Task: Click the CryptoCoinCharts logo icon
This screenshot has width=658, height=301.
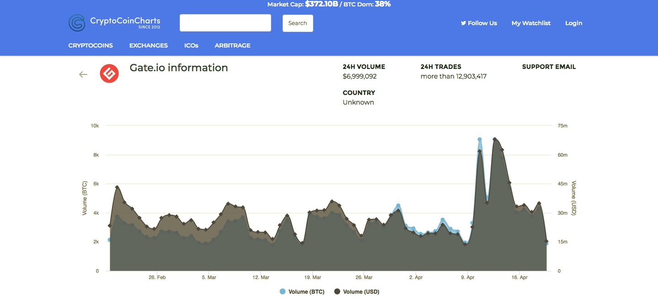Action: 77,23
